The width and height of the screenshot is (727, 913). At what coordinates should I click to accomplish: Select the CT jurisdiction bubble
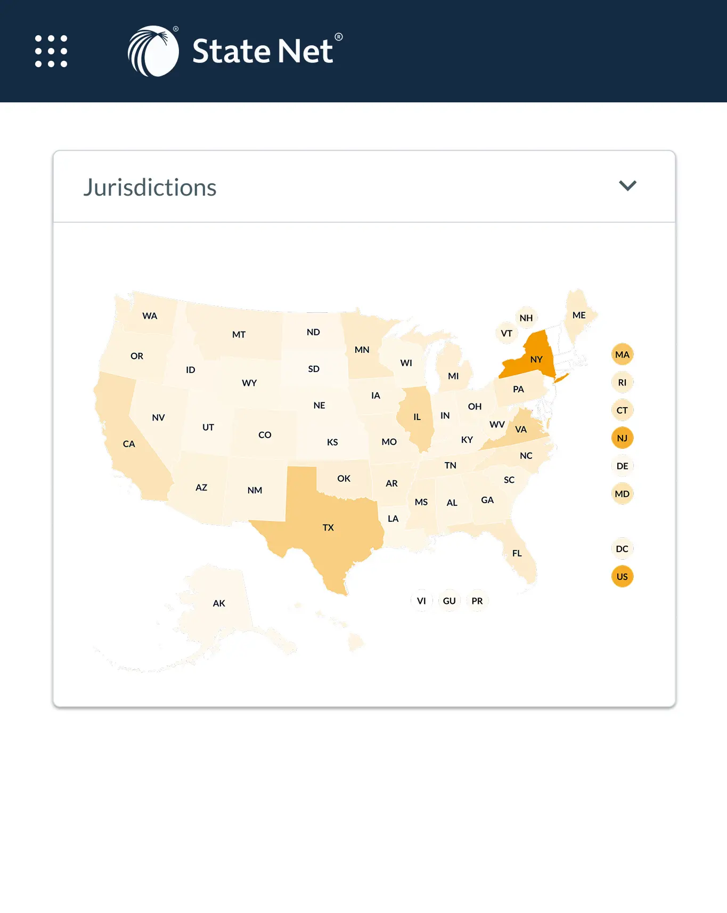(x=622, y=410)
